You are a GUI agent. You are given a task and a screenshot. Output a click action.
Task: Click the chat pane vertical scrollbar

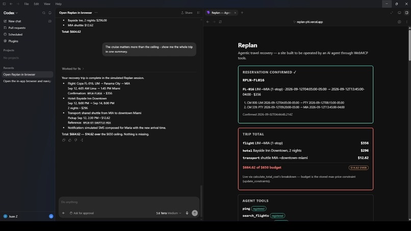(x=201, y=201)
